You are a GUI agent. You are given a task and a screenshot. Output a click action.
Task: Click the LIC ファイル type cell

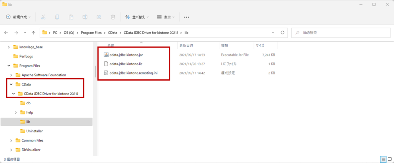click(x=229, y=64)
